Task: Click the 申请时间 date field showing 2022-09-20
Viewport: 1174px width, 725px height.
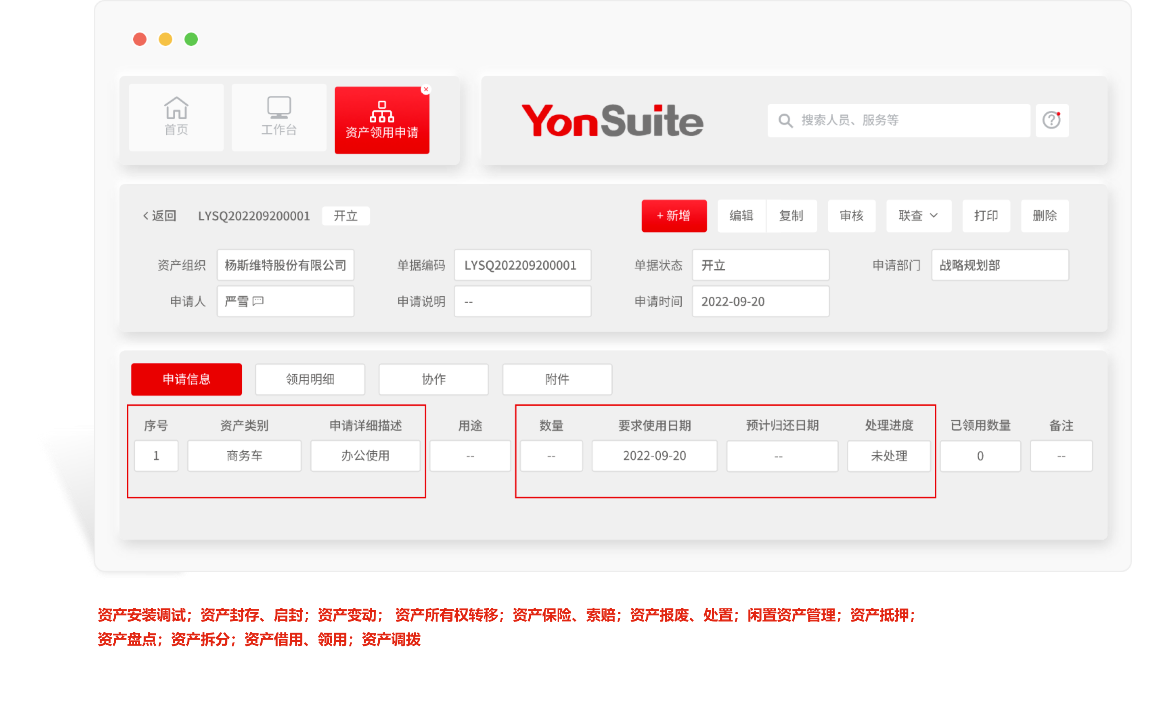Action: tap(760, 301)
